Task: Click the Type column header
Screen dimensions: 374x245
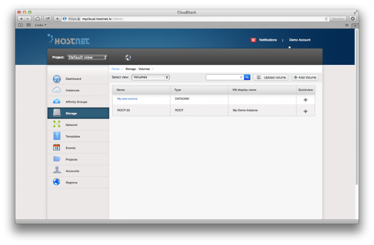Action: tap(199, 90)
